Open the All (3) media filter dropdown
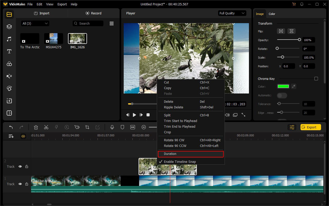The width and height of the screenshot is (329, 206). click(35, 23)
